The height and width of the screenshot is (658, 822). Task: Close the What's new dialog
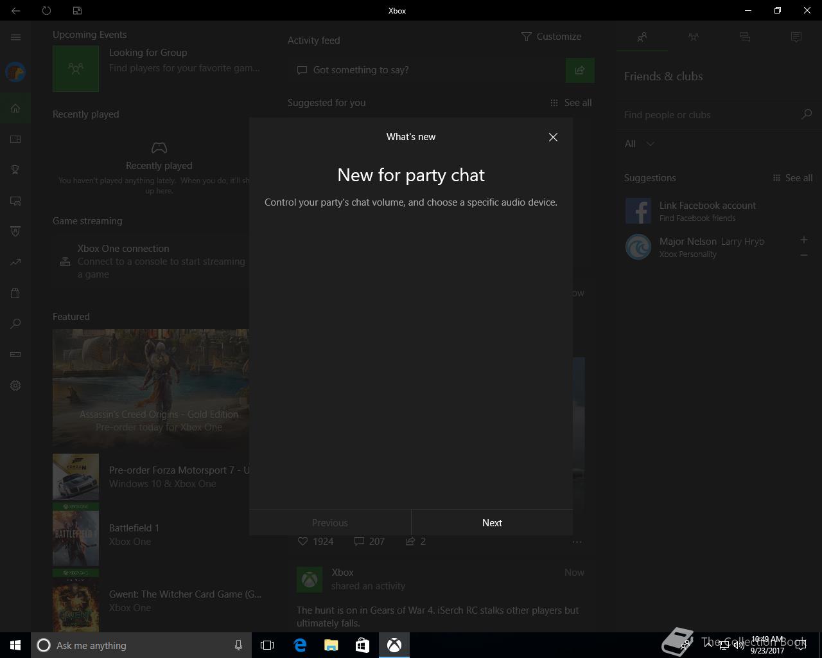tap(553, 137)
